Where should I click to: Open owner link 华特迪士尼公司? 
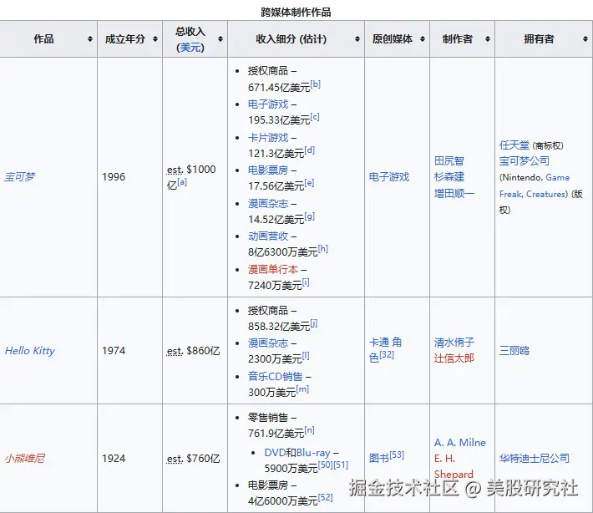(535, 459)
